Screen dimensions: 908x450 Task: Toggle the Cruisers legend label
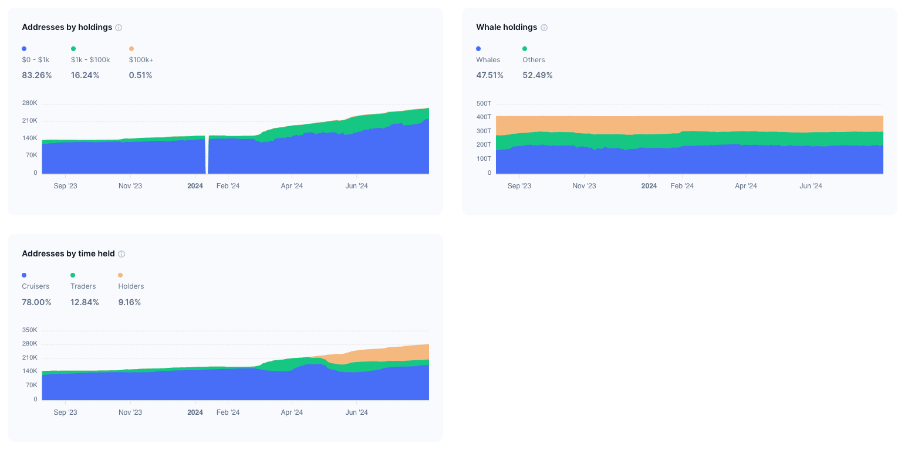36,286
